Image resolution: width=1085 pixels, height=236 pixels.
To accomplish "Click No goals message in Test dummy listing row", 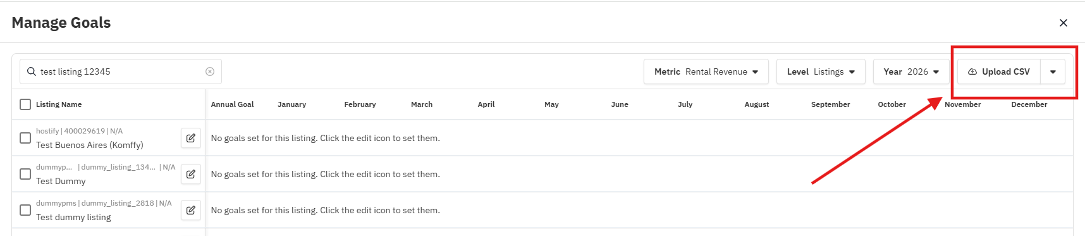I will tap(326, 210).
